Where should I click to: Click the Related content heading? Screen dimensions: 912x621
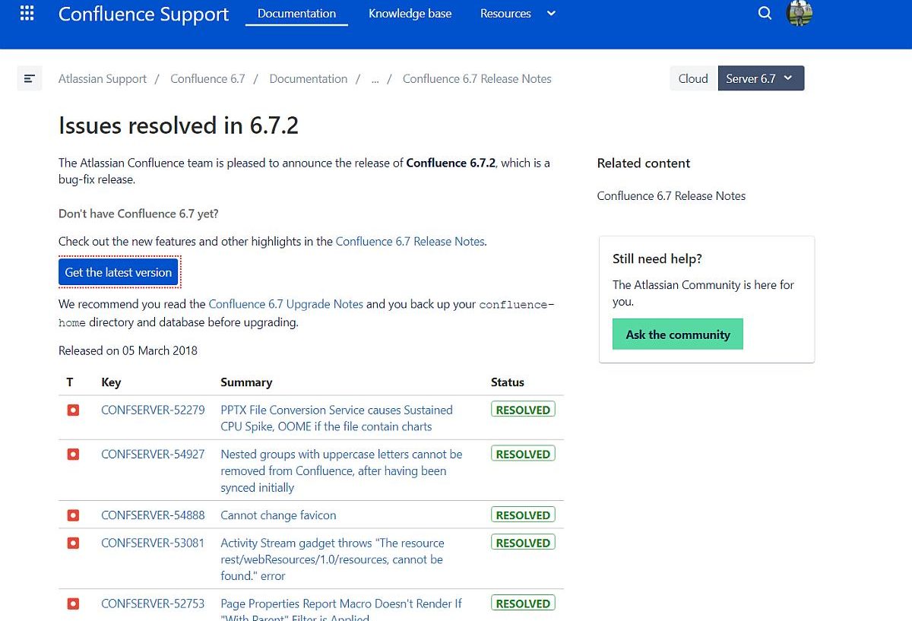[644, 163]
